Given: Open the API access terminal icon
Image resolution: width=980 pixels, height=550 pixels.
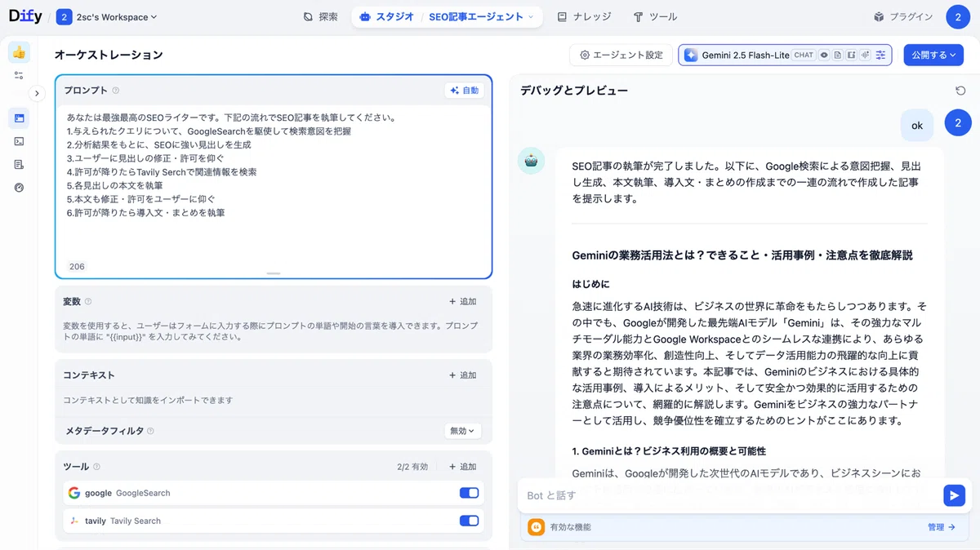Looking at the screenshot, I should coord(19,141).
